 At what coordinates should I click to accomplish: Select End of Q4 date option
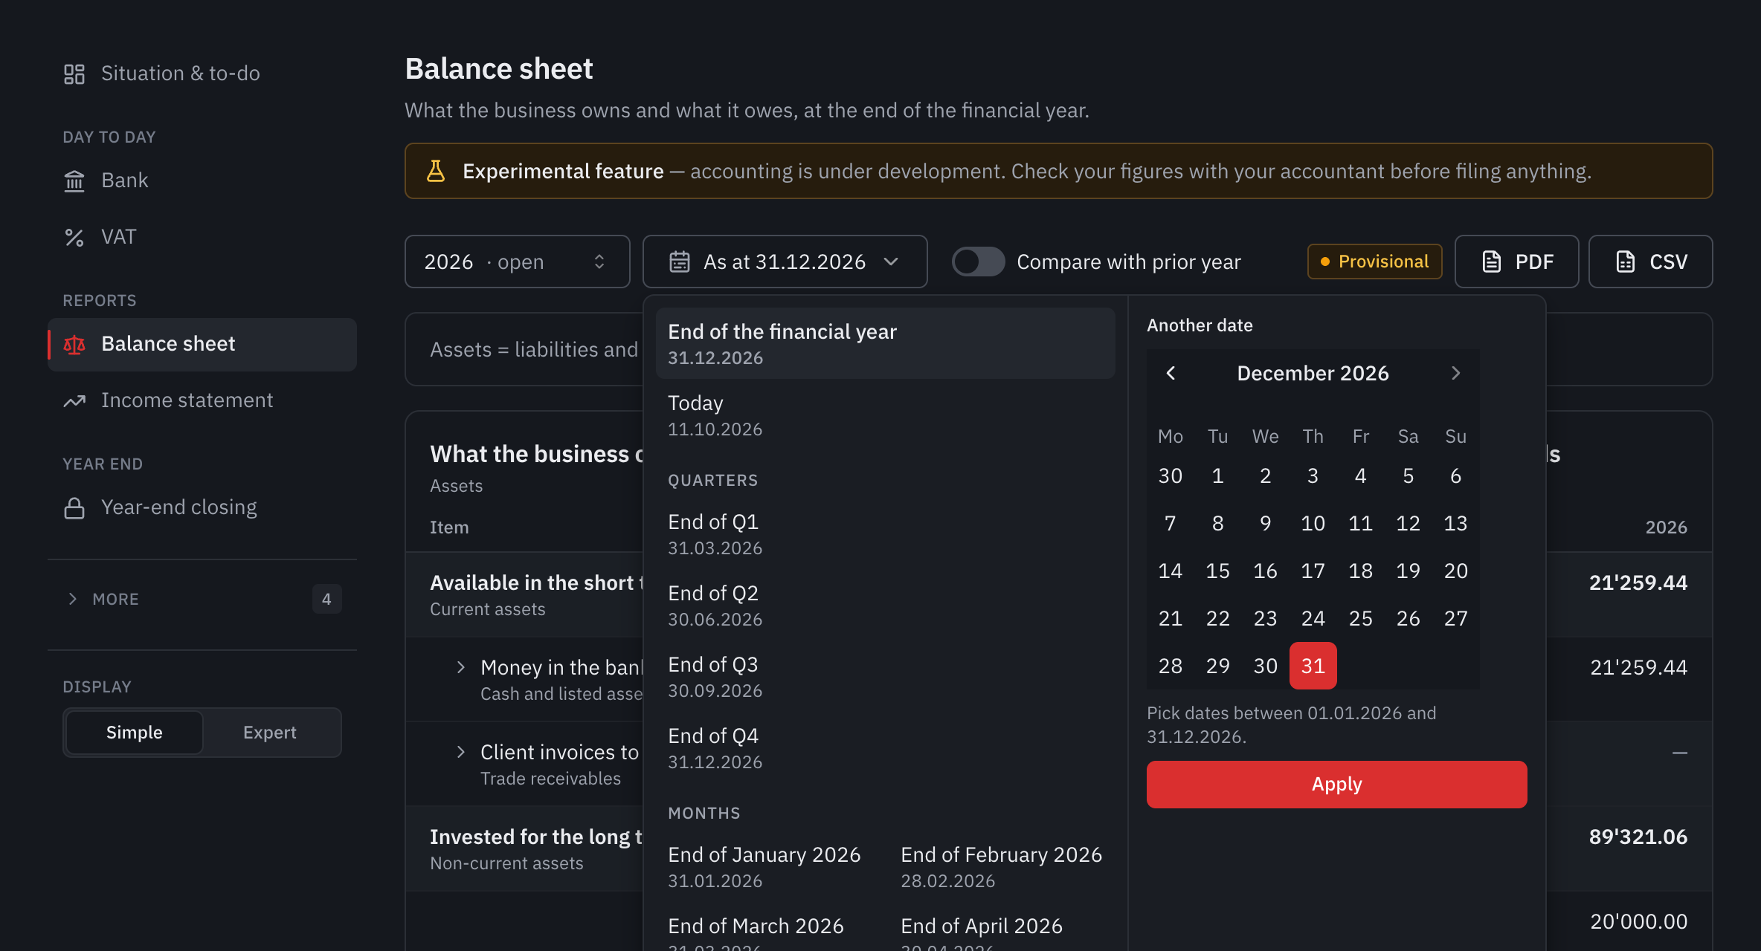point(885,748)
